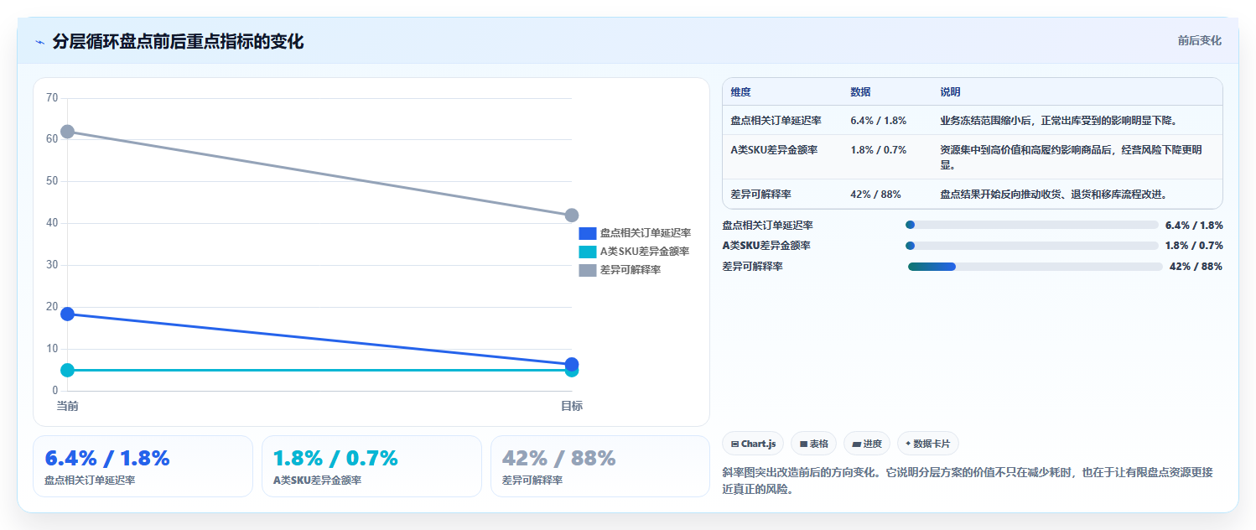The height and width of the screenshot is (530, 1256).
Task: Select the 6.4% / 1.8% metric card
Action: point(143,466)
